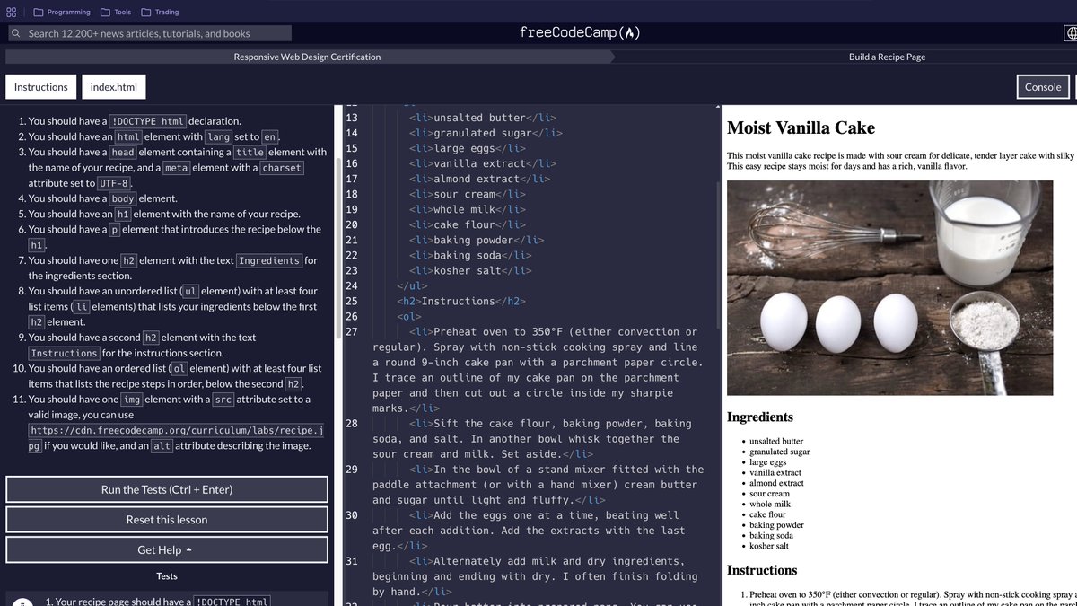Image resolution: width=1077 pixels, height=606 pixels.
Task: Click the folder icon beside Tools
Action: tap(105, 12)
